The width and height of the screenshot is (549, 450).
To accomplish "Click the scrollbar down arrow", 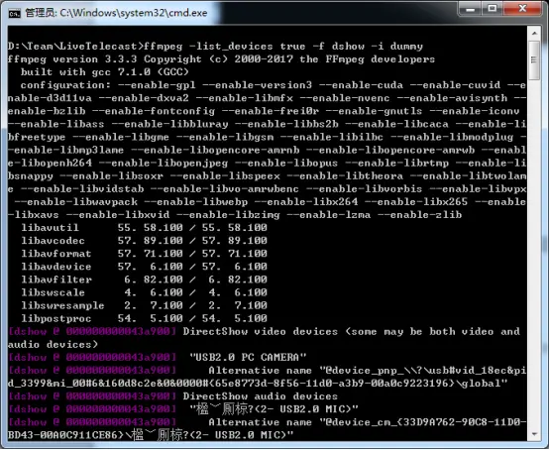I will coord(534,434).
